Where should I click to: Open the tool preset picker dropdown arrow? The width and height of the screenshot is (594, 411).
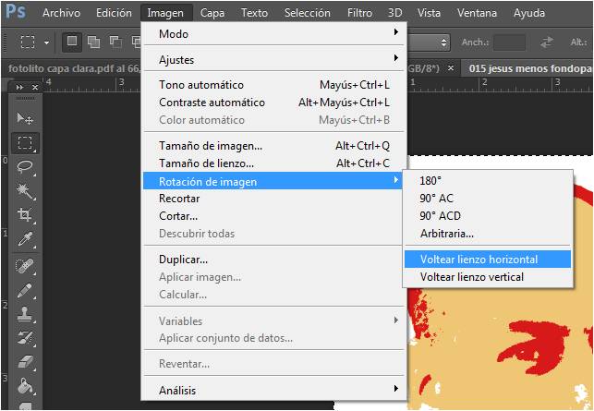(x=46, y=42)
